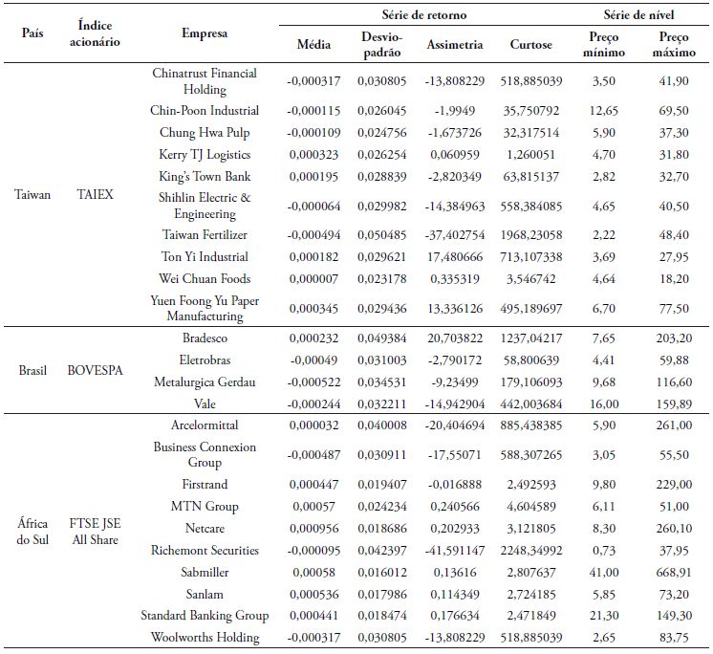This screenshot has width=713, height=654.
Task: Select the 'Índice acionário' column header
Action: click(x=95, y=33)
